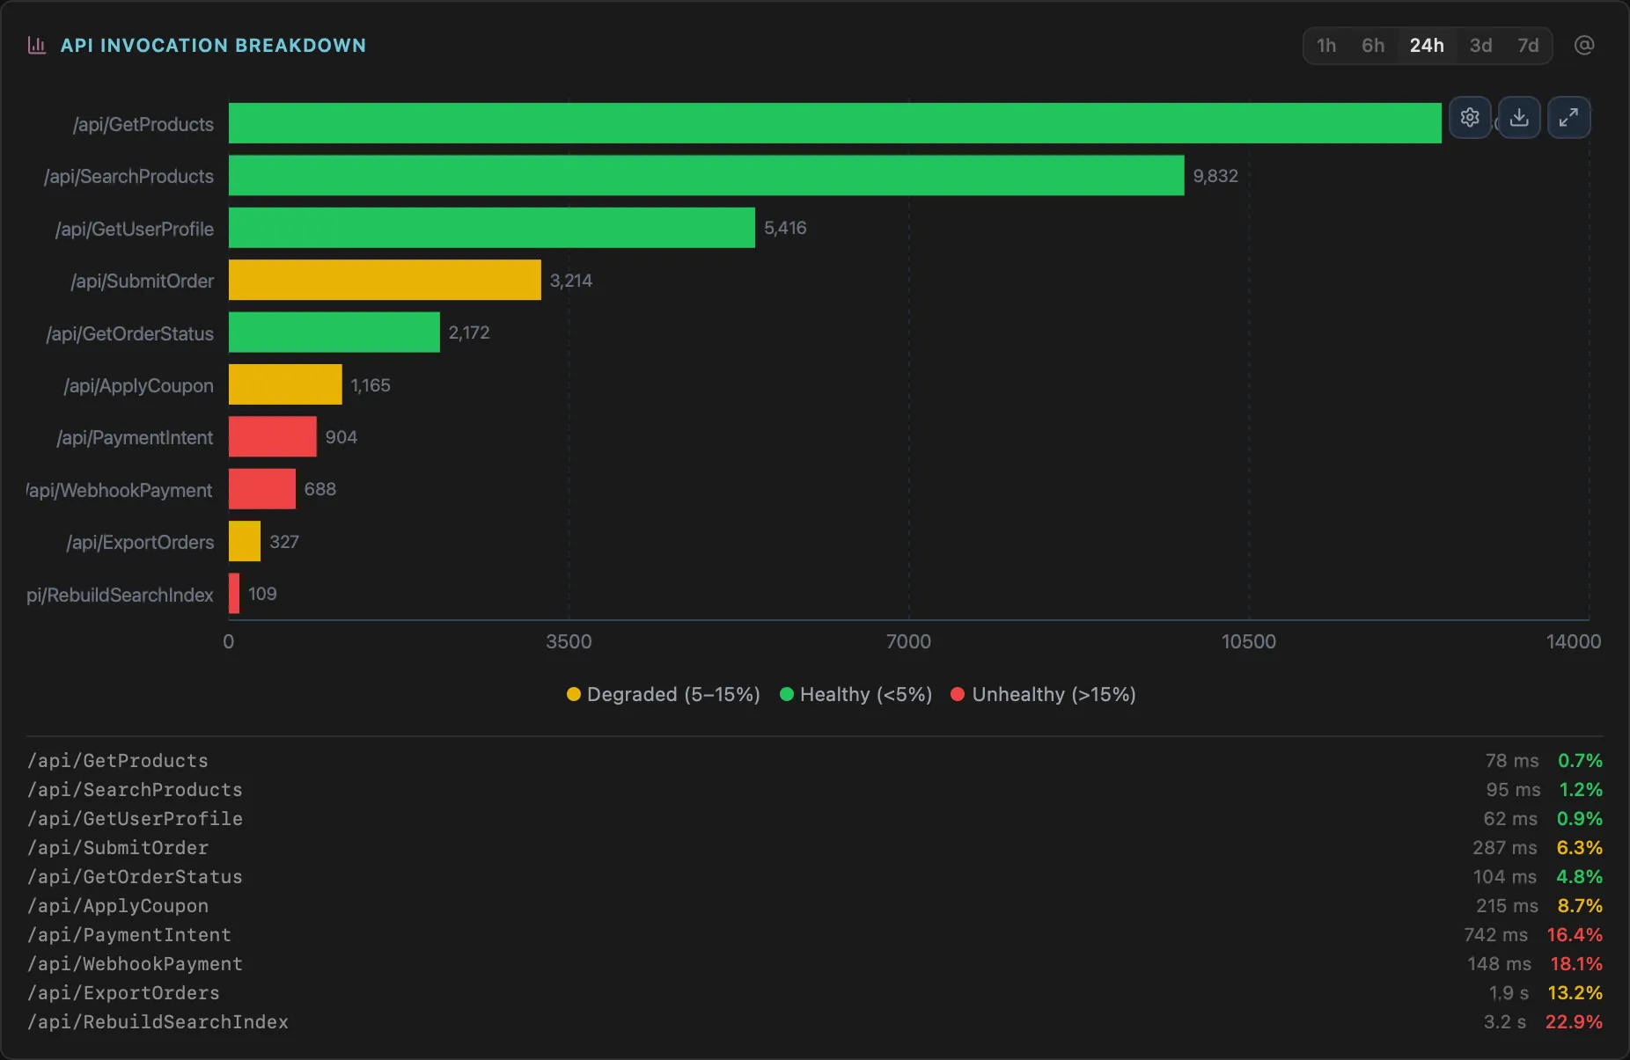Expand chart to fullscreen
Screen dimensions: 1630x1060
[x=1568, y=117]
